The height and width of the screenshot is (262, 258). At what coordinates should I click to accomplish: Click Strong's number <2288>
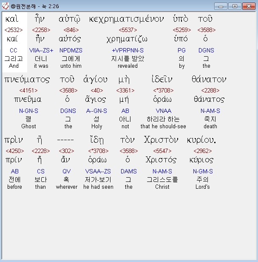(x=210, y=90)
